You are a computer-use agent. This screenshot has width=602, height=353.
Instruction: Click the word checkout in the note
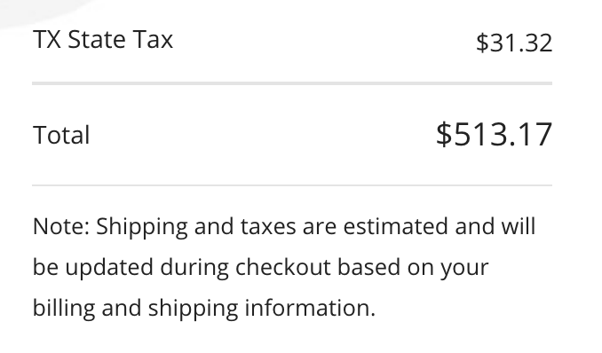point(283,267)
